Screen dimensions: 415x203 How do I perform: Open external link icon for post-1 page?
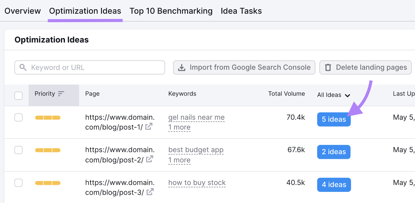(149, 127)
